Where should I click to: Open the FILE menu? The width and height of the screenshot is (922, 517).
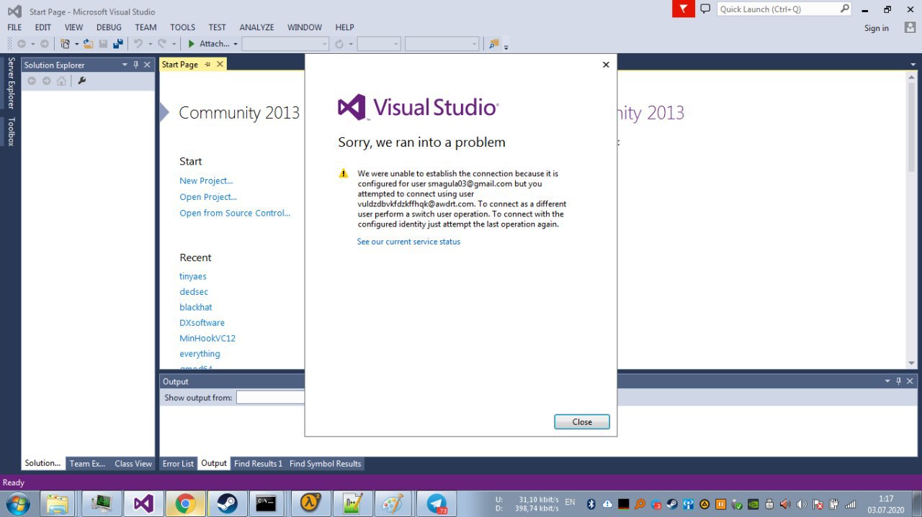pos(14,27)
